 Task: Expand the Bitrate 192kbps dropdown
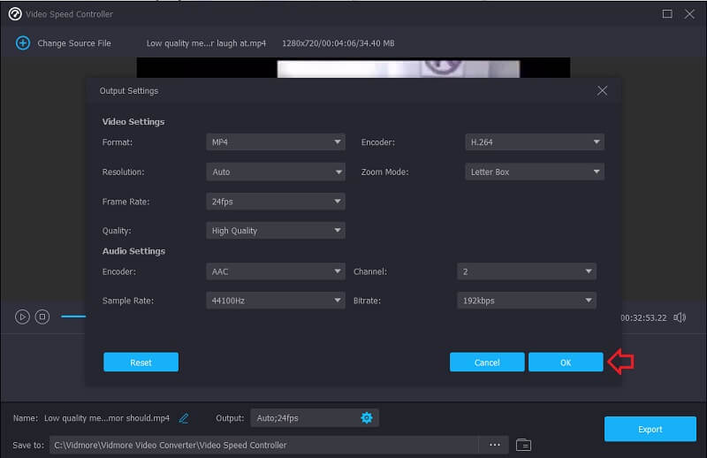526,301
